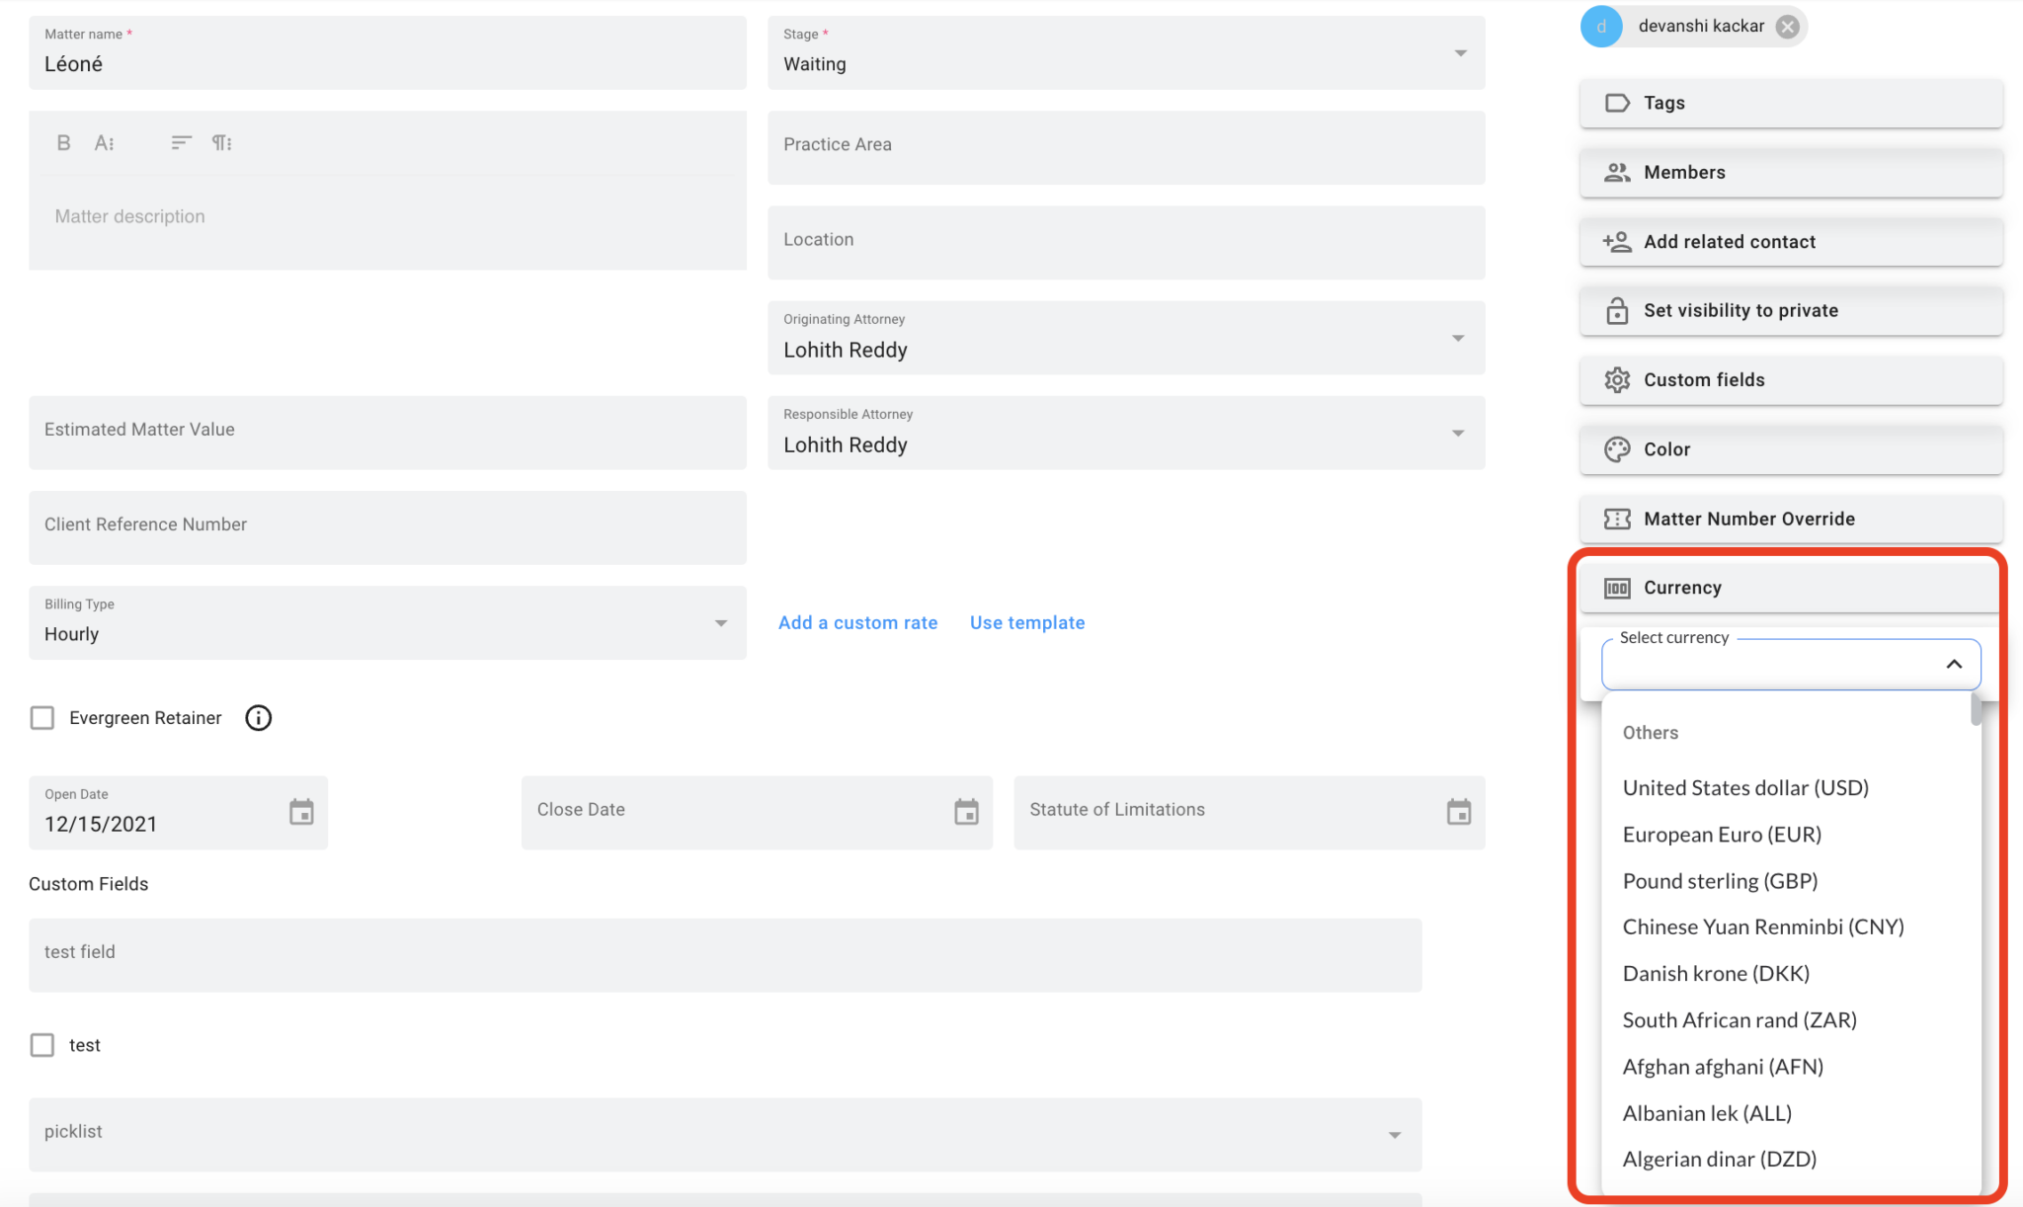Open the Color panel button

coord(1790,449)
